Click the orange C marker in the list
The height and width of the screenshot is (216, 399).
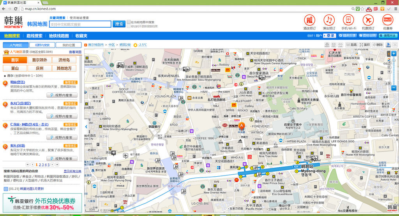5,125
